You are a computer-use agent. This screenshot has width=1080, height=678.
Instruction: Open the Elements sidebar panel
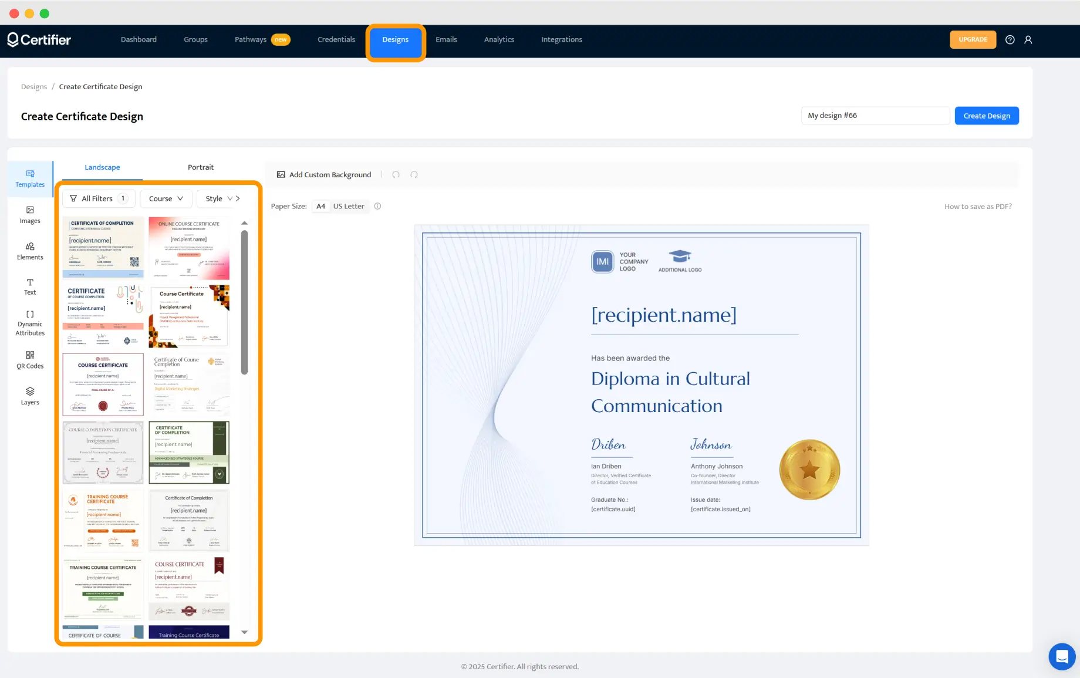pos(30,251)
